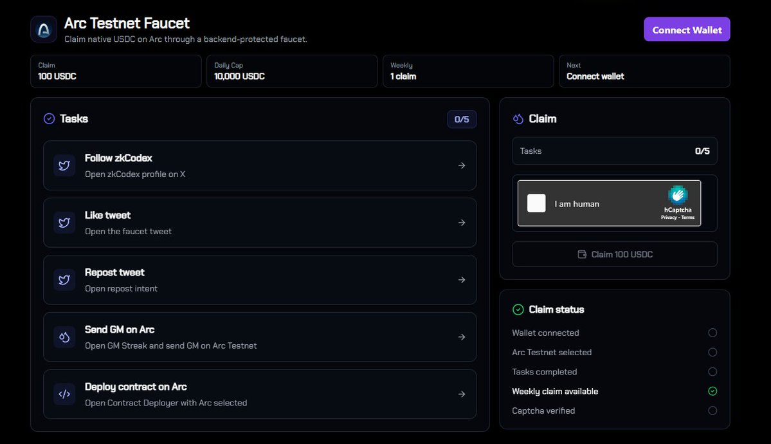Click the Arc Testnet Faucet title

point(127,23)
